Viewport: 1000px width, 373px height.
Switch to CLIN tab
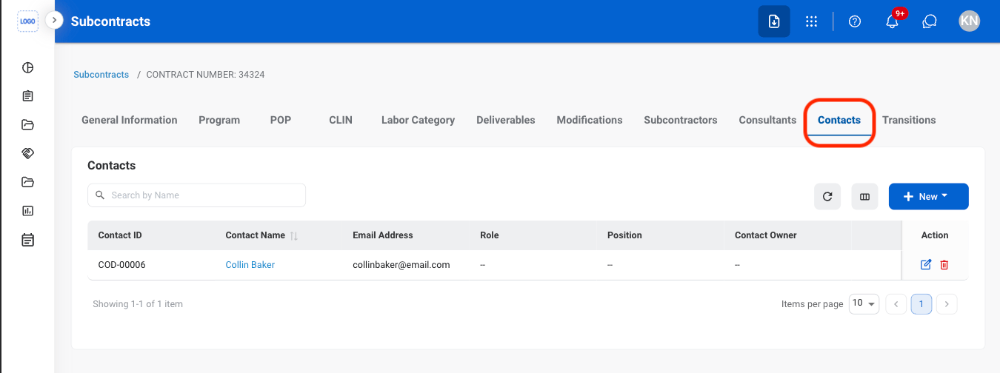point(341,120)
